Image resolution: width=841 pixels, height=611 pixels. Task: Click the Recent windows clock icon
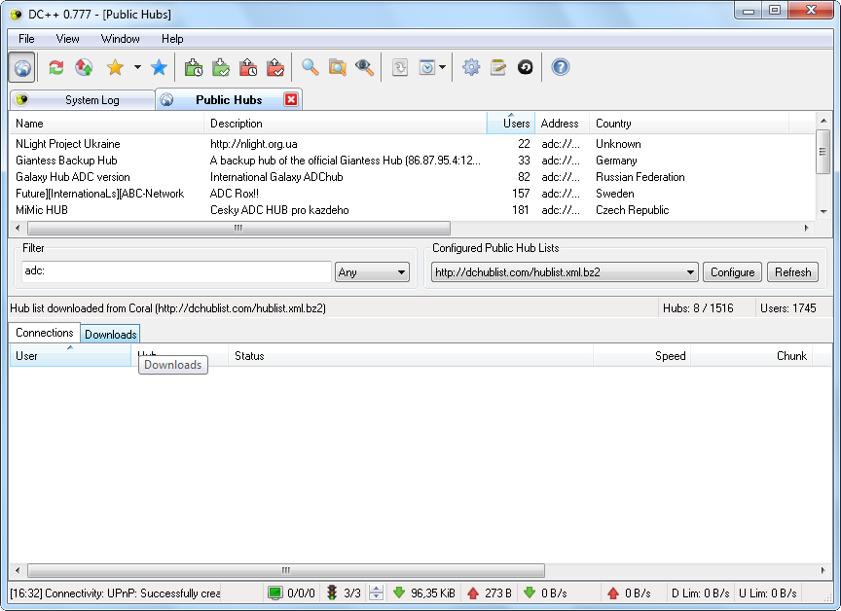pos(427,67)
